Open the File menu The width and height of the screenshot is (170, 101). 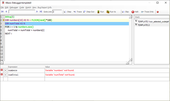[2, 7]
